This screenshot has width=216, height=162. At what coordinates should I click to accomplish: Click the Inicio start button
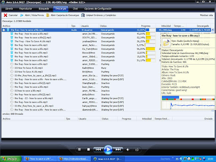11,159
